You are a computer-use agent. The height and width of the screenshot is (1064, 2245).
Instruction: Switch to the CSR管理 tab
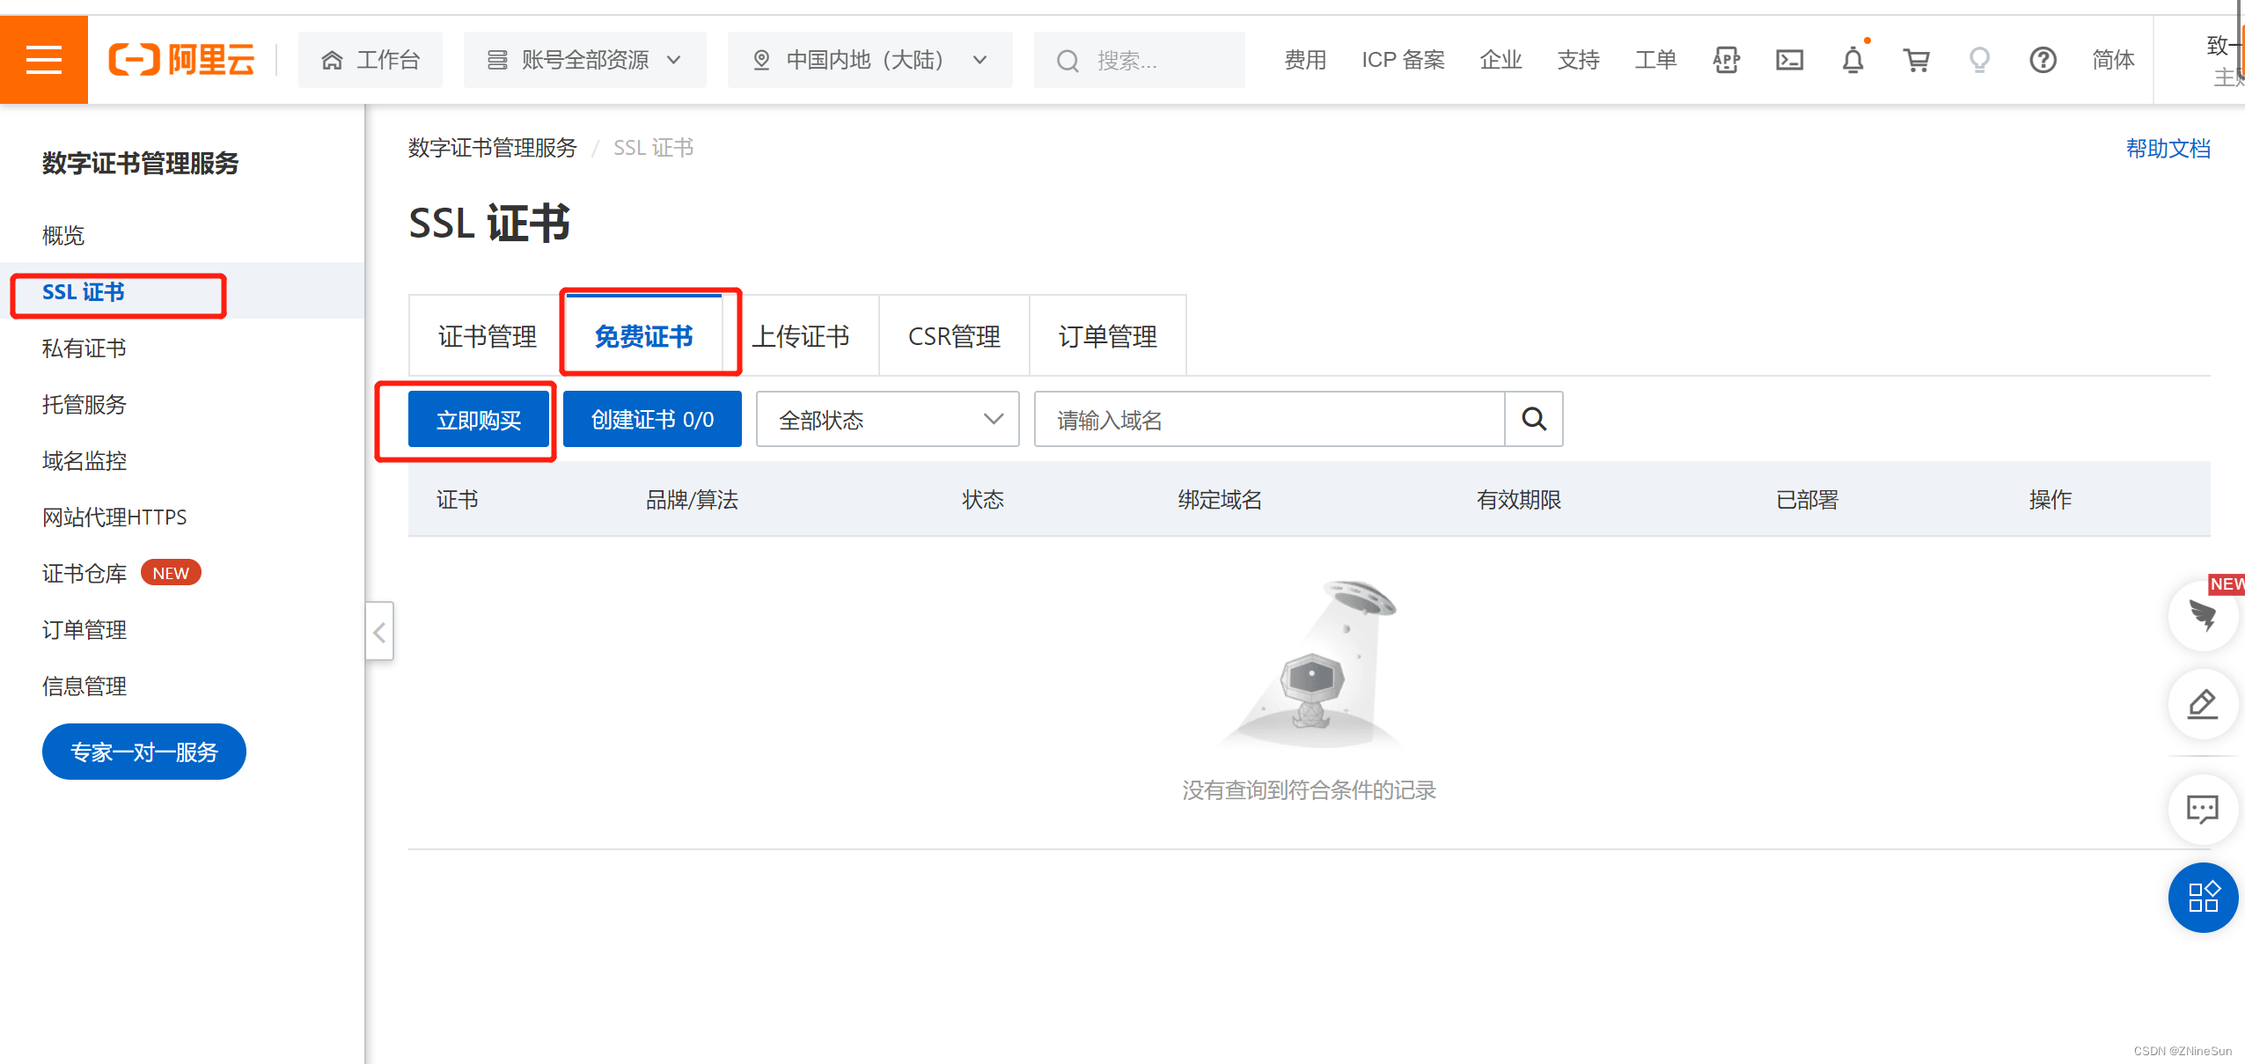coord(954,336)
